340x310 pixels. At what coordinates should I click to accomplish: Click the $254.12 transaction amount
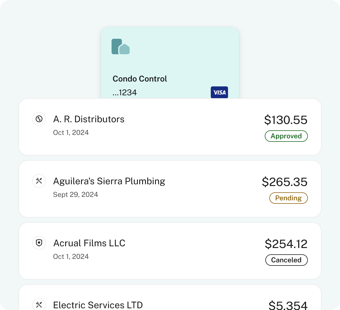(x=286, y=244)
